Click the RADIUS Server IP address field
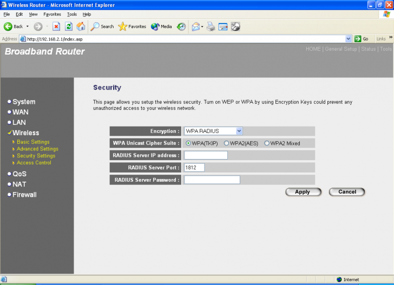This screenshot has height=285, width=394. click(206, 155)
